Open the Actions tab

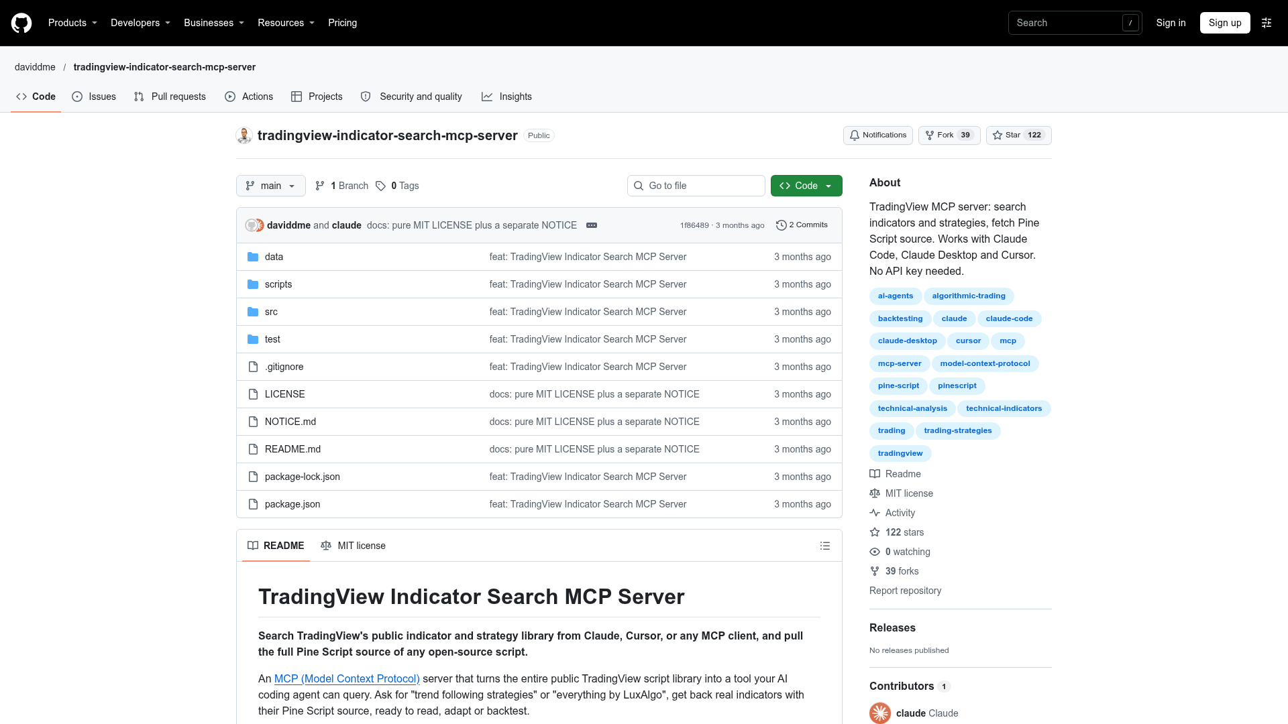[x=249, y=97]
